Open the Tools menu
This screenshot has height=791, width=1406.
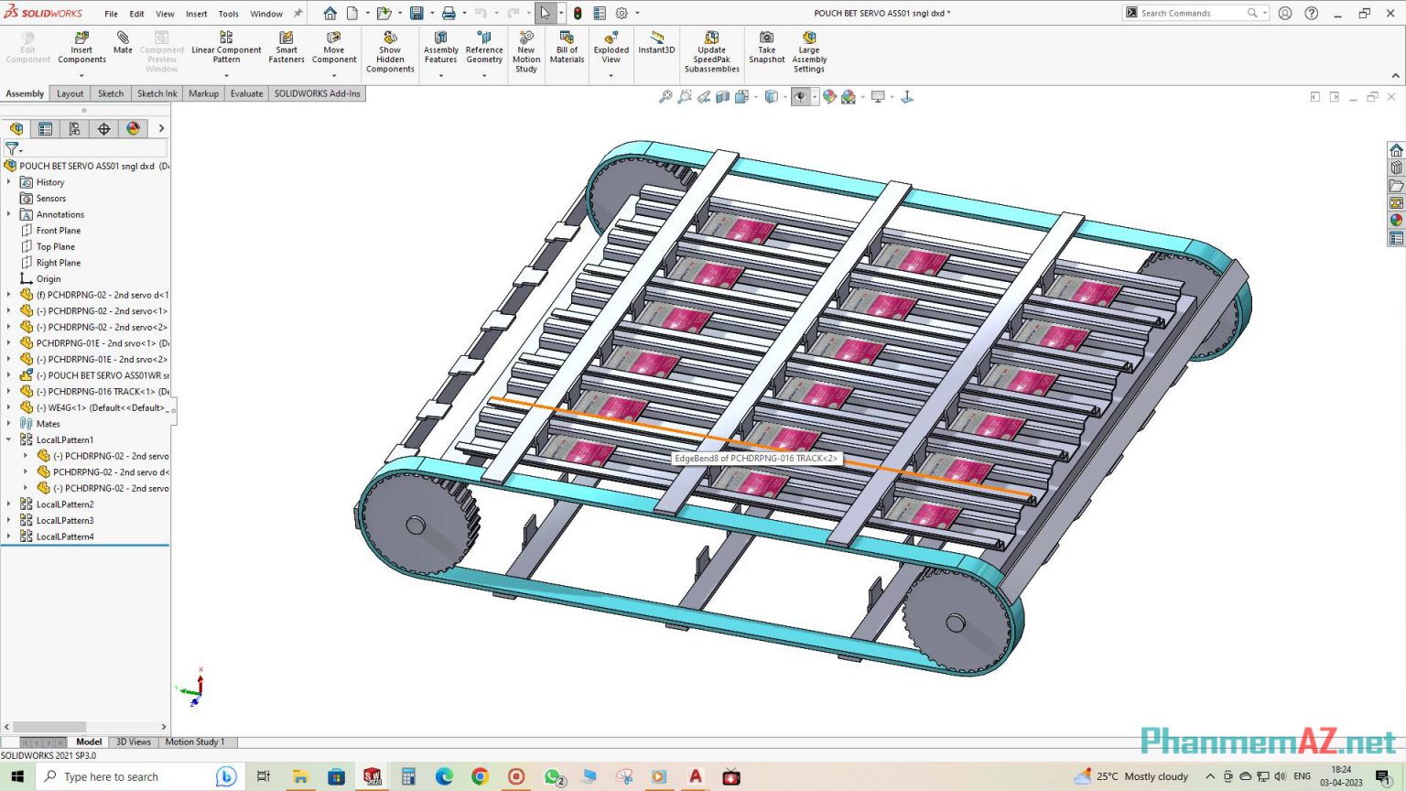click(228, 13)
